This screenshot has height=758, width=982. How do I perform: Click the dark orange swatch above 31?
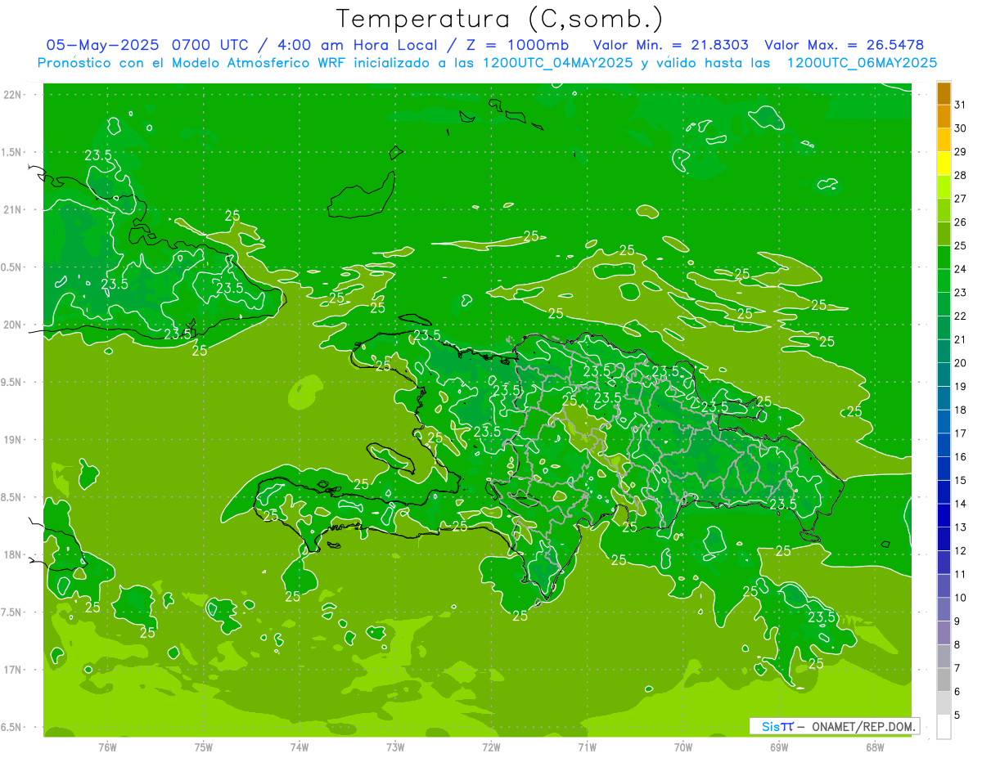(944, 93)
